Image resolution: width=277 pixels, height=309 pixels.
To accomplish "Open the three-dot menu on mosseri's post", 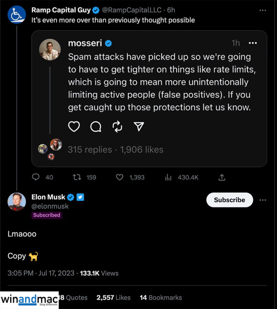I will [x=252, y=43].
